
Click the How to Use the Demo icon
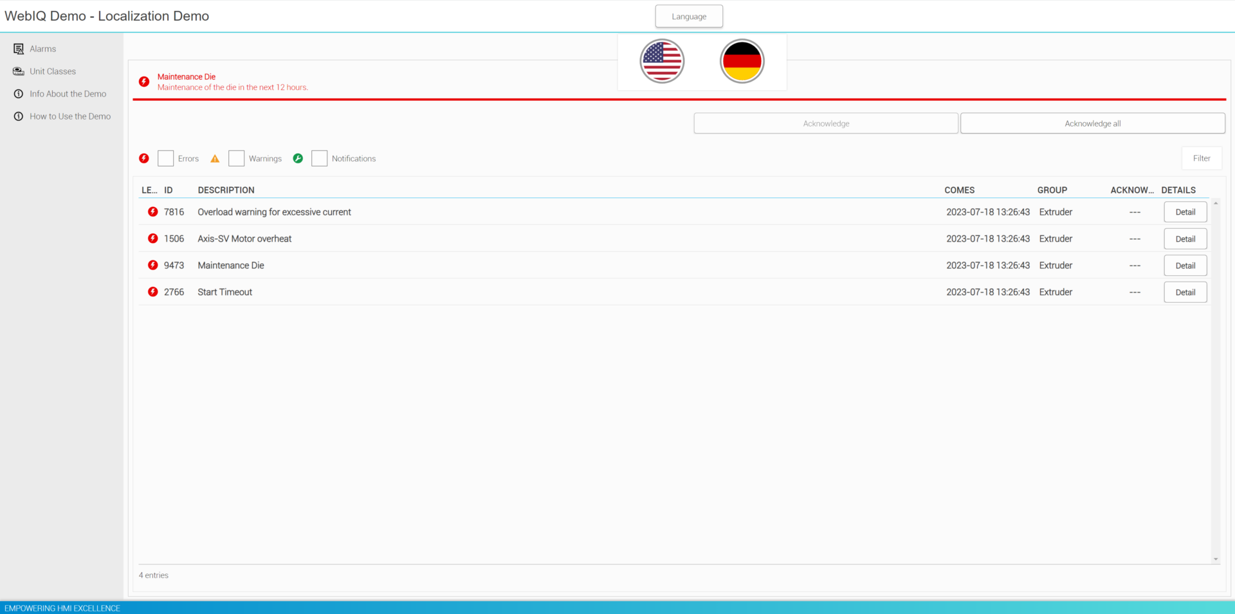pos(19,116)
